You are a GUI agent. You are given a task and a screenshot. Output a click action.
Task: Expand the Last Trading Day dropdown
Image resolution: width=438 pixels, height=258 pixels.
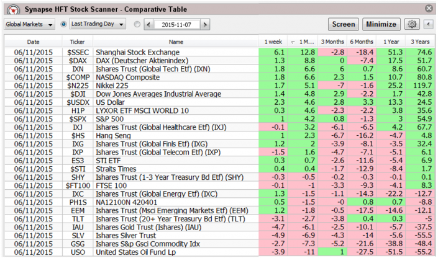pos(98,24)
